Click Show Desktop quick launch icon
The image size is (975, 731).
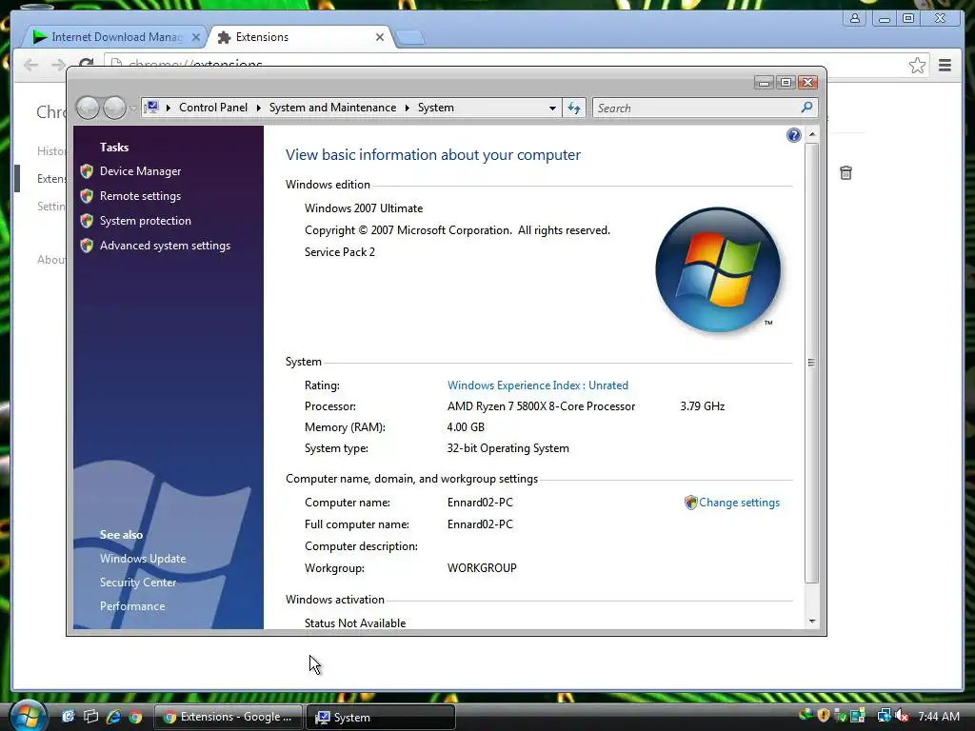point(68,717)
